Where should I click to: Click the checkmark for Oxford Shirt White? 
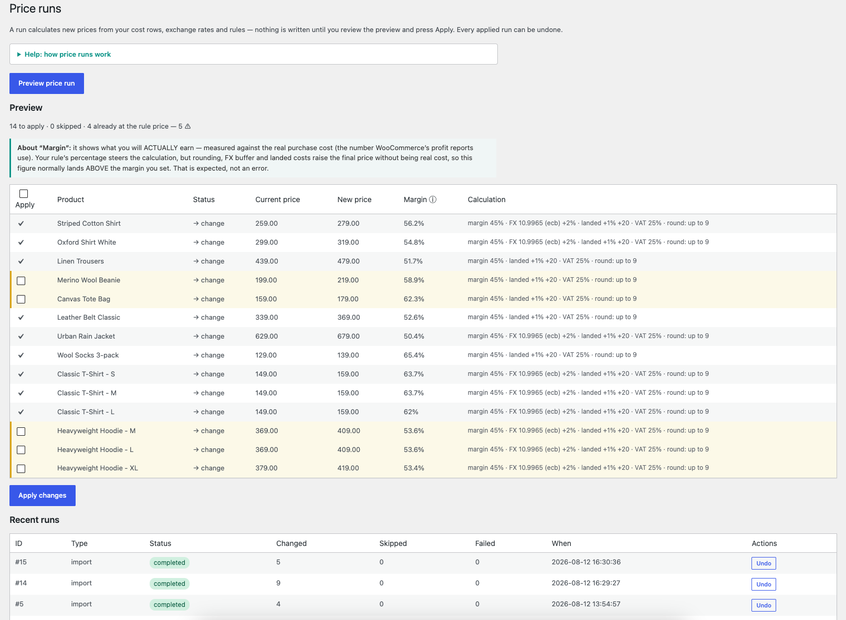pyautogui.click(x=21, y=243)
